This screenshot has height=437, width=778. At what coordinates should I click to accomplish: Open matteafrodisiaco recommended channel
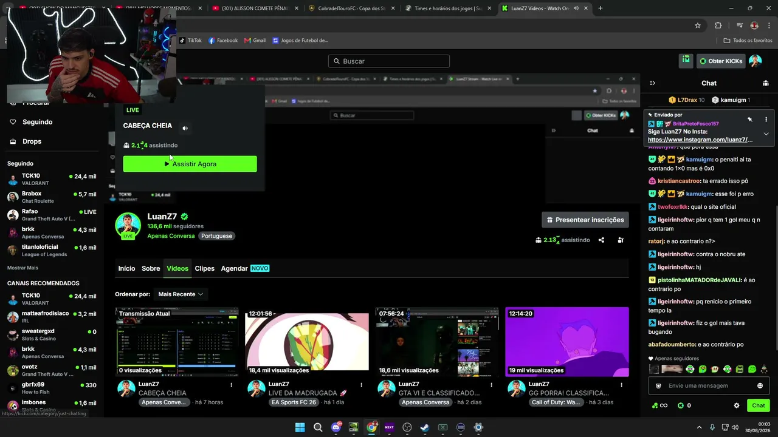52,317
